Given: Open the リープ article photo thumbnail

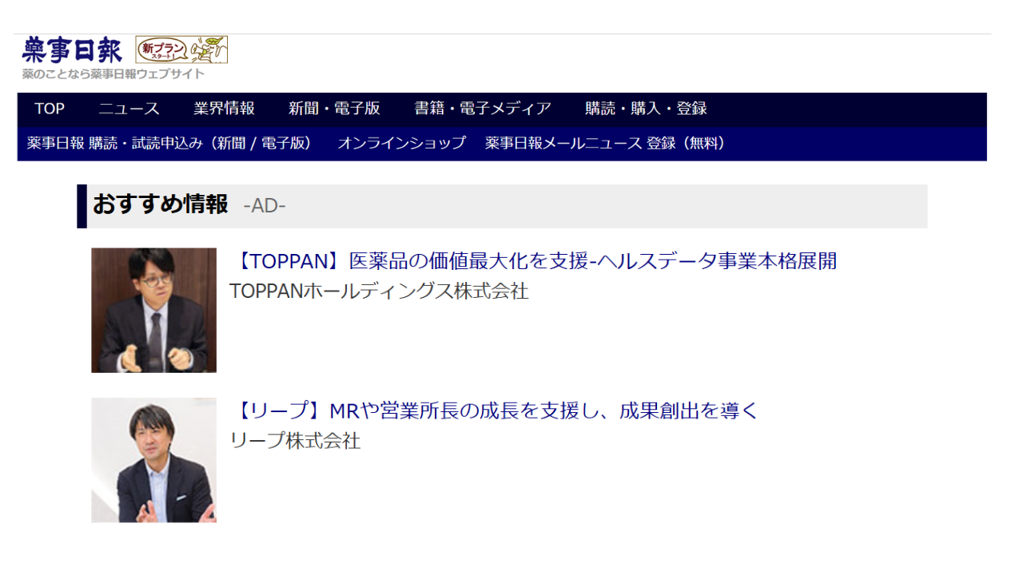Looking at the screenshot, I should pyautogui.click(x=153, y=460).
